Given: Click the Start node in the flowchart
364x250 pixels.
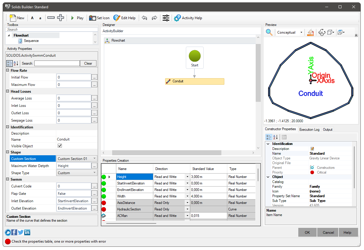Looking at the screenshot, I should tap(195, 58).
